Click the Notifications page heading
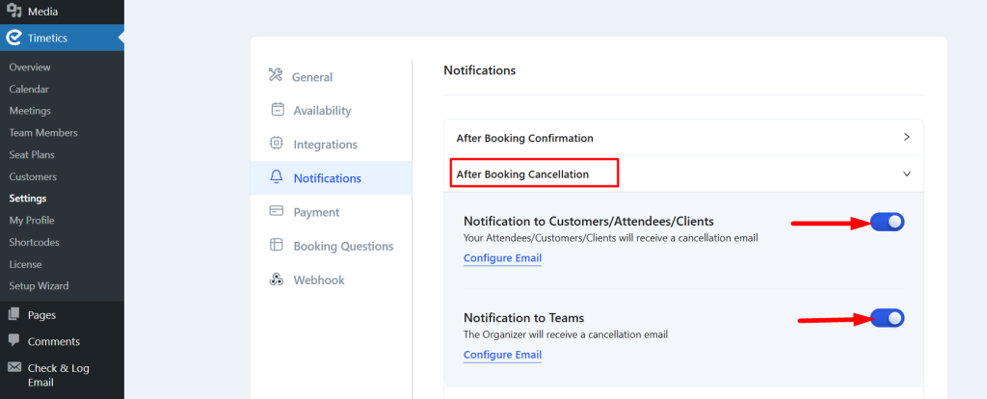Image resolution: width=987 pixels, height=399 pixels. click(x=480, y=70)
